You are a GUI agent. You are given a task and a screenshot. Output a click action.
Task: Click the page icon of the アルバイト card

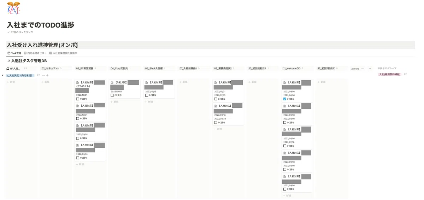click(x=78, y=83)
